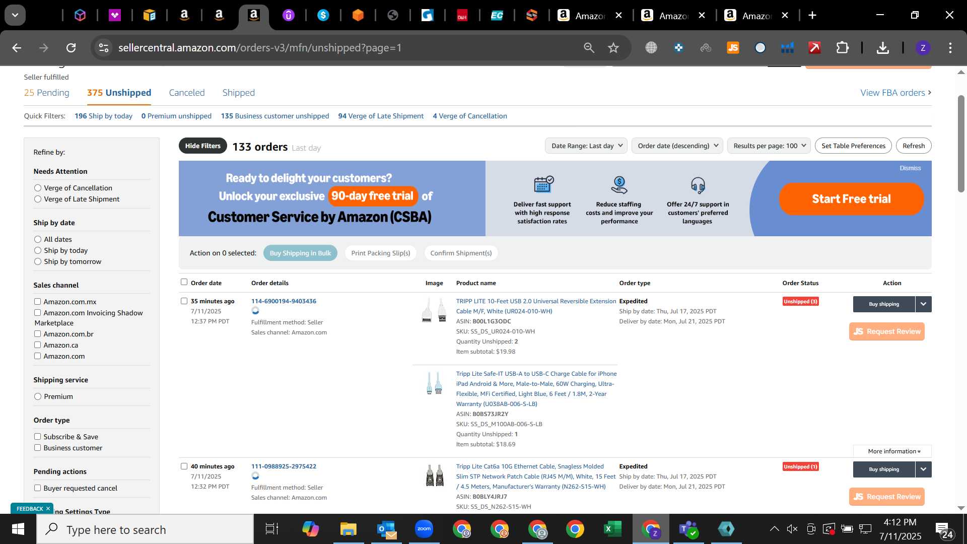The width and height of the screenshot is (967, 544).
Task: Filter by 135 Business customer unshipped
Action: pyautogui.click(x=275, y=116)
